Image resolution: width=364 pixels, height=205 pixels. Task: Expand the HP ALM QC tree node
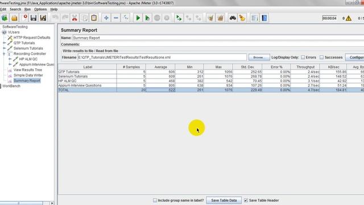click(10, 59)
